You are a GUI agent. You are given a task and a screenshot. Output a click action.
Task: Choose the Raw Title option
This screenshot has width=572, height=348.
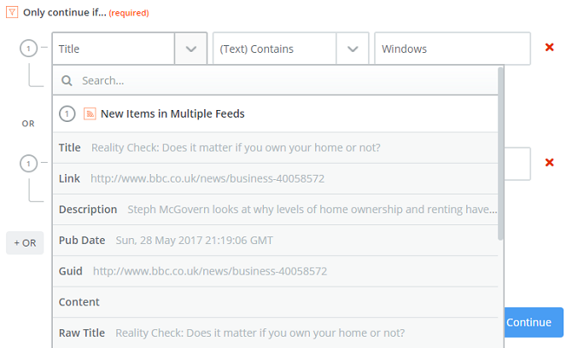[x=276, y=333]
